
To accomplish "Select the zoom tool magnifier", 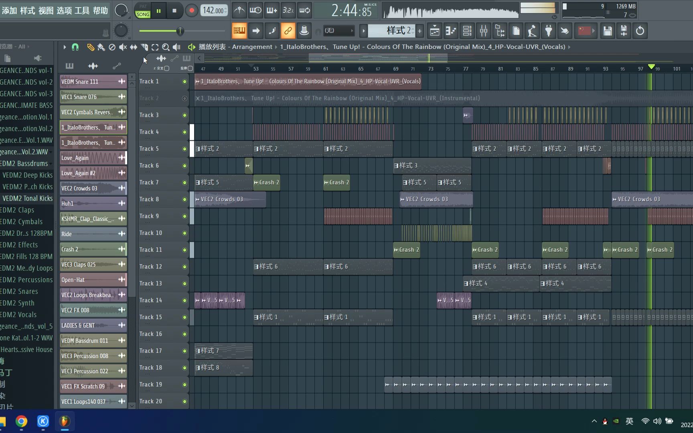I will [166, 47].
